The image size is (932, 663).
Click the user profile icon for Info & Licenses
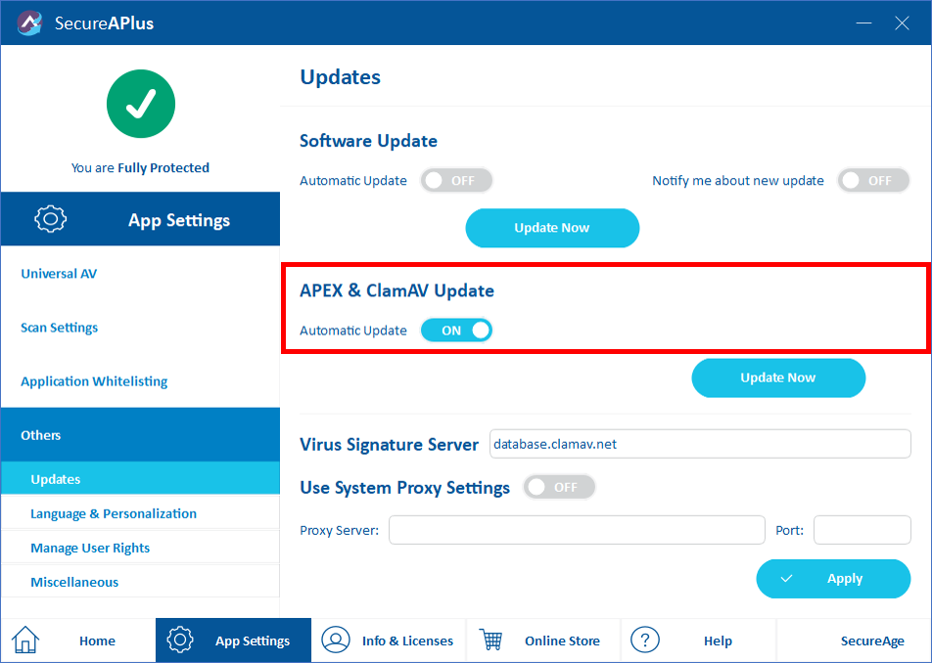(x=336, y=640)
